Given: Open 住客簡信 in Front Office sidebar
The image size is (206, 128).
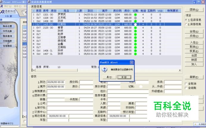Looking at the screenshot, I should point(7,46).
